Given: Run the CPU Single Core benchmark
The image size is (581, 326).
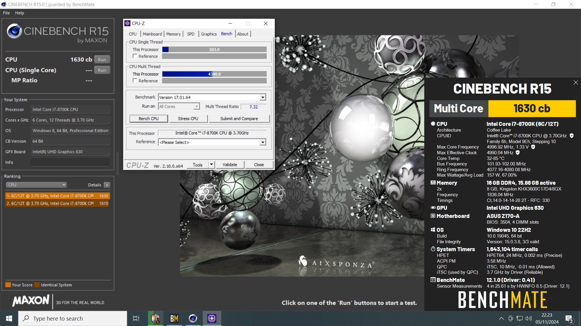Looking at the screenshot, I should [102, 70].
